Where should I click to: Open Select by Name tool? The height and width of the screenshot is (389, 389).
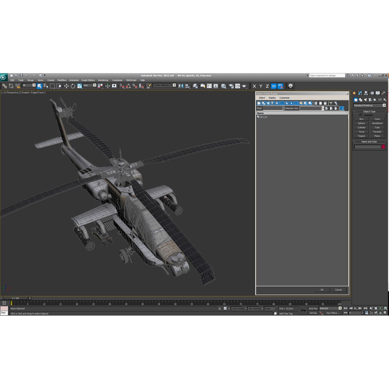coord(46,86)
